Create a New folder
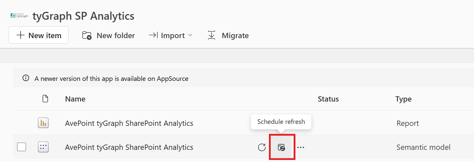Viewport: 474px width, 162px height. pos(108,35)
